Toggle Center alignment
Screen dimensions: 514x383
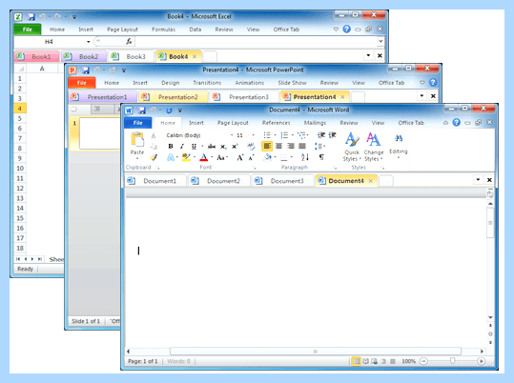[279, 146]
